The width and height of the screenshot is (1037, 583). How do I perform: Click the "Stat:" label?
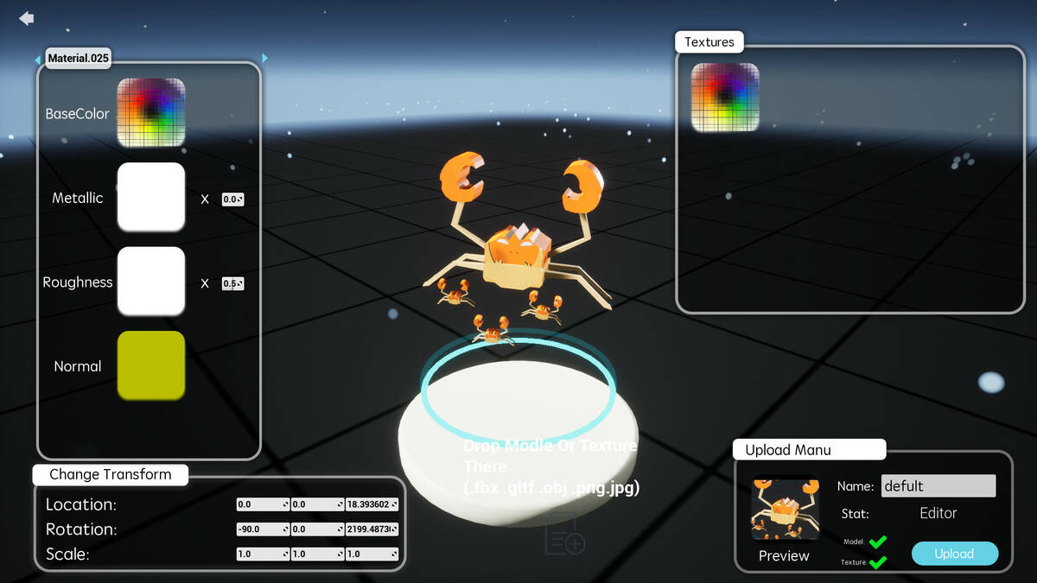click(856, 514)
